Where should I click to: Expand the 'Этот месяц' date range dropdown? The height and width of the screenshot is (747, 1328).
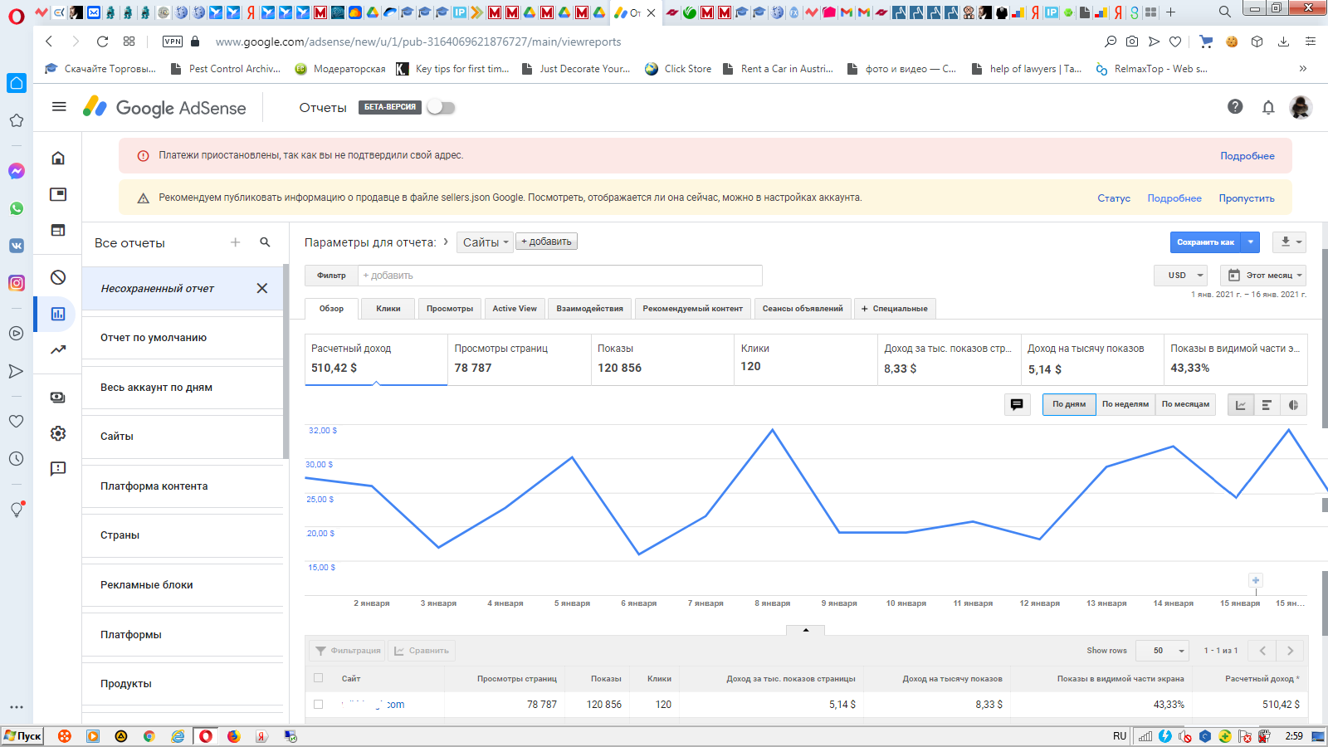coord(1266,275)
